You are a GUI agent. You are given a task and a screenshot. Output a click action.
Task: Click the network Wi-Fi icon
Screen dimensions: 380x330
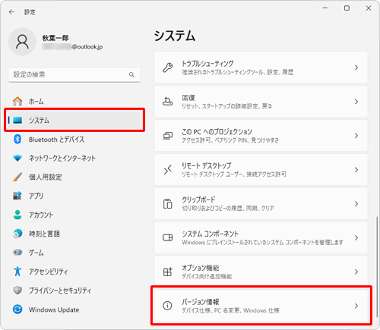coord(17,158)
